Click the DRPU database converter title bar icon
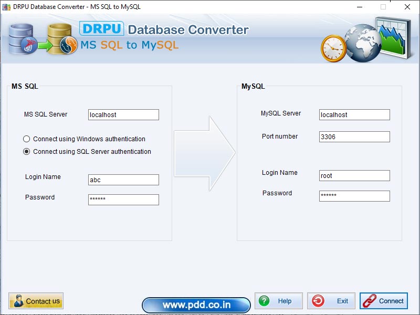The width and height of the screenshot is (420, 315). (x=5, y=7)
